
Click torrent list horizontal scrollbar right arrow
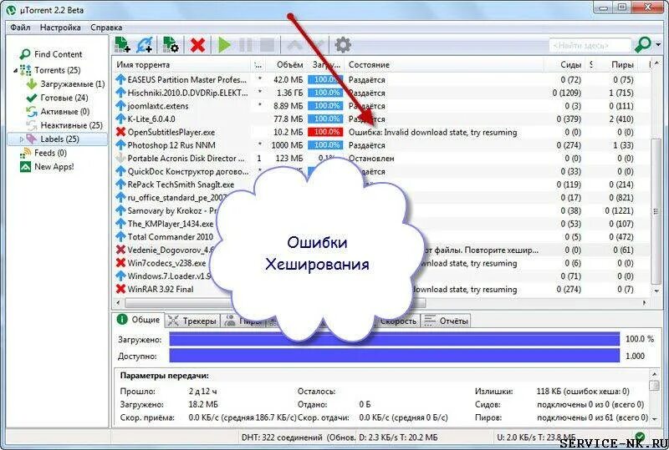pos(644,303)
